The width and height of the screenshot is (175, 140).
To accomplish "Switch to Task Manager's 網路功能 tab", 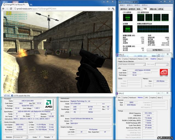I will click(x=153, y=9).
